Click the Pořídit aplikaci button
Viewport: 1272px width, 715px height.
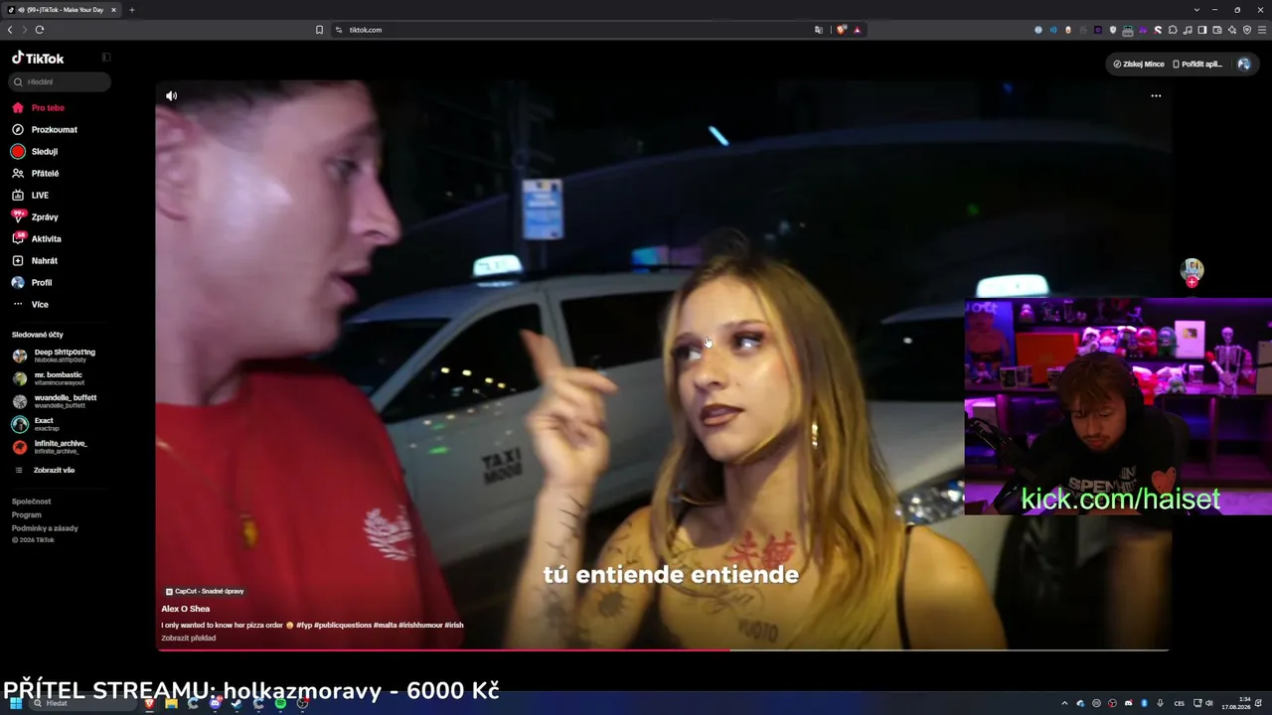[x=1197, y=65]
